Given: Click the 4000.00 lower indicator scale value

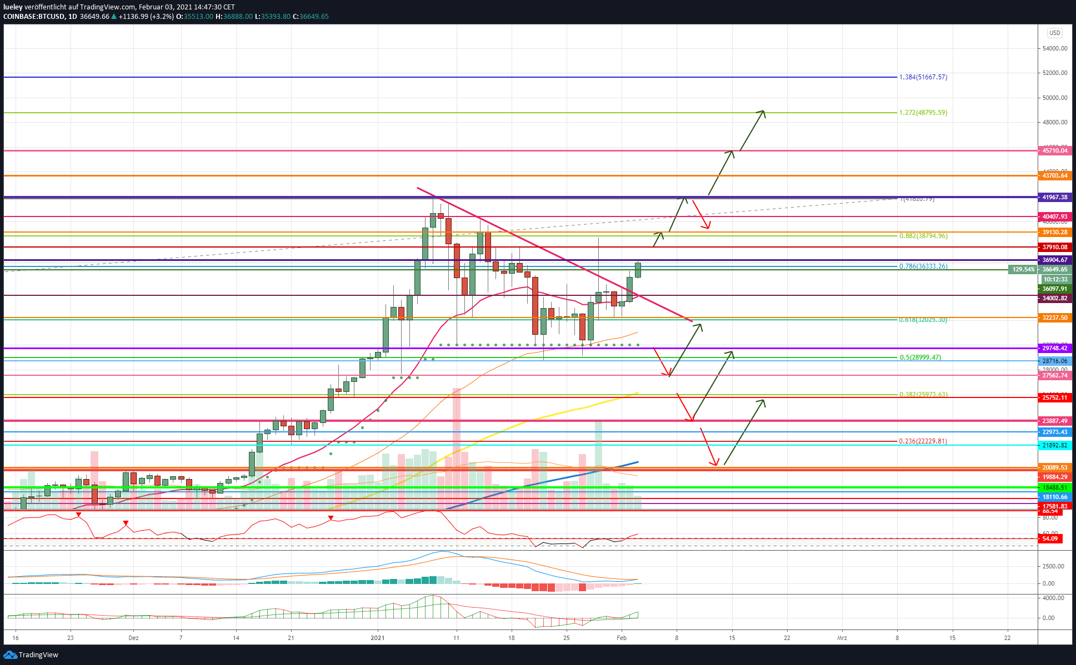Looking at the screenshot, I should (1053, 598).
